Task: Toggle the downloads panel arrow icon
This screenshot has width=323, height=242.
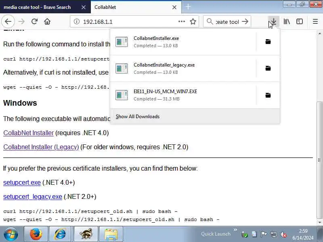Action: (x=274, y=21)
